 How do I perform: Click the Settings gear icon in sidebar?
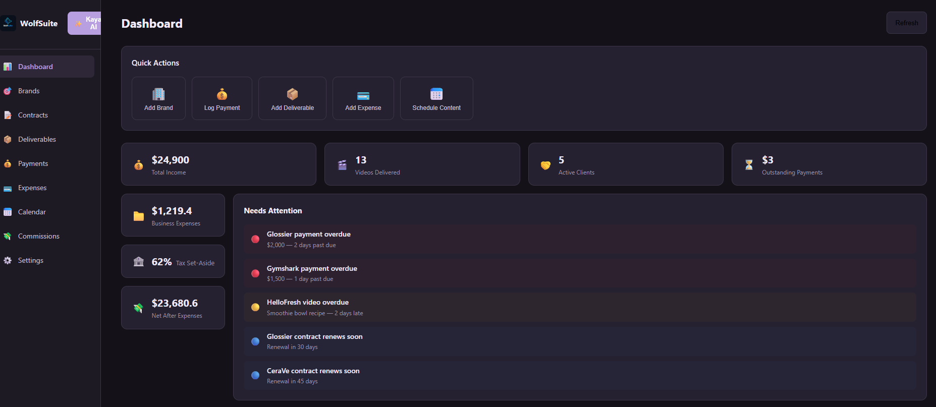[x=8, y=260]
